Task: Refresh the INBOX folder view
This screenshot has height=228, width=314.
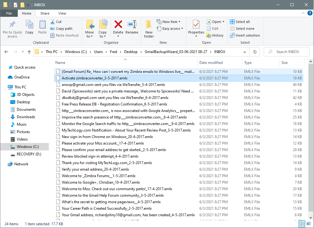Action: (255, 52)
